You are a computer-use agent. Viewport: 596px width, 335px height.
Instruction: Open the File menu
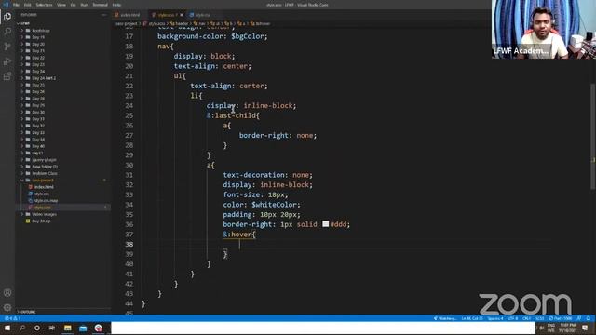pyautogui.click(x=17, y=5)
